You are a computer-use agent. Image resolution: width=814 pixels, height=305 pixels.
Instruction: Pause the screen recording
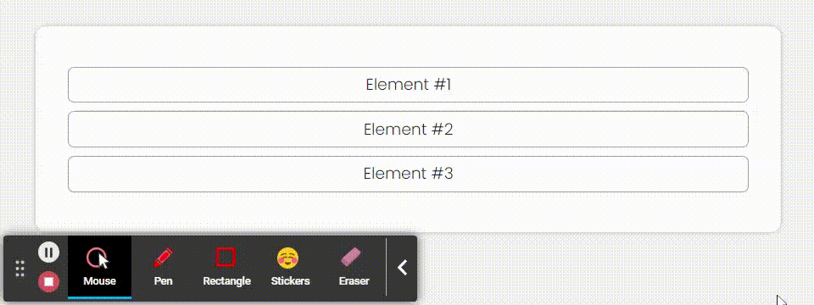(49, 252)
